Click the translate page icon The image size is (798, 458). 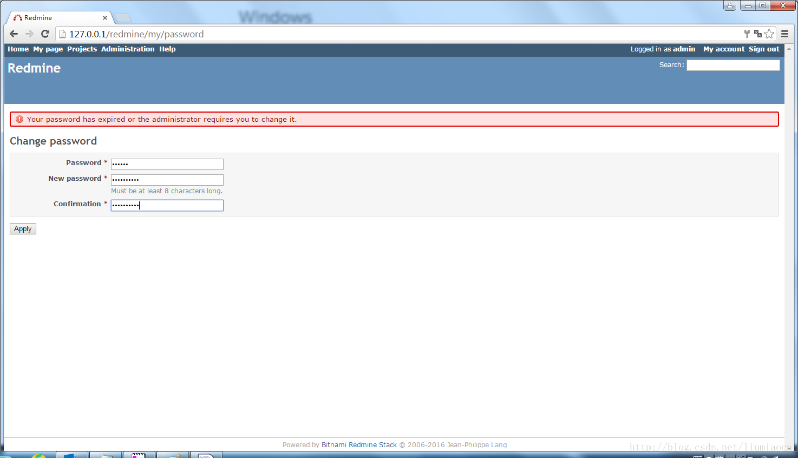coord(758,34)
